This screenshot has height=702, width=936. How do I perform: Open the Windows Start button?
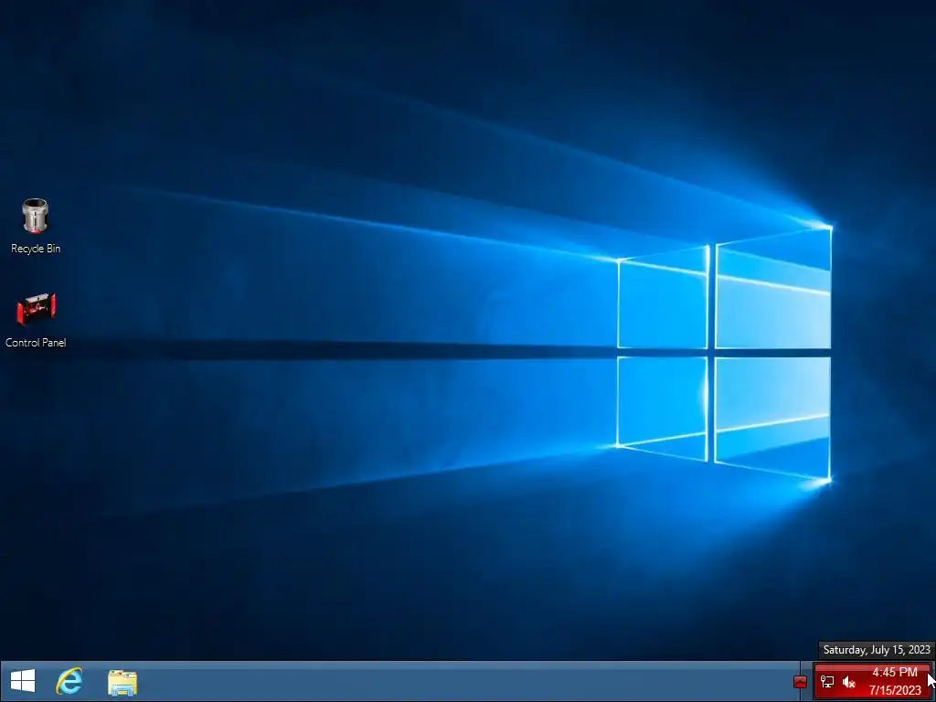tap(23, 681)
